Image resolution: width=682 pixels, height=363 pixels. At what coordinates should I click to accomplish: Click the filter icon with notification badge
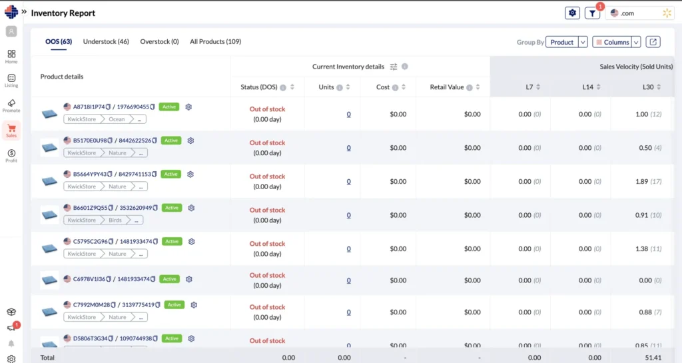point(591,13)
